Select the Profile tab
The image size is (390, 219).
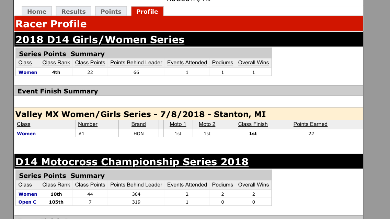(147, 11)
